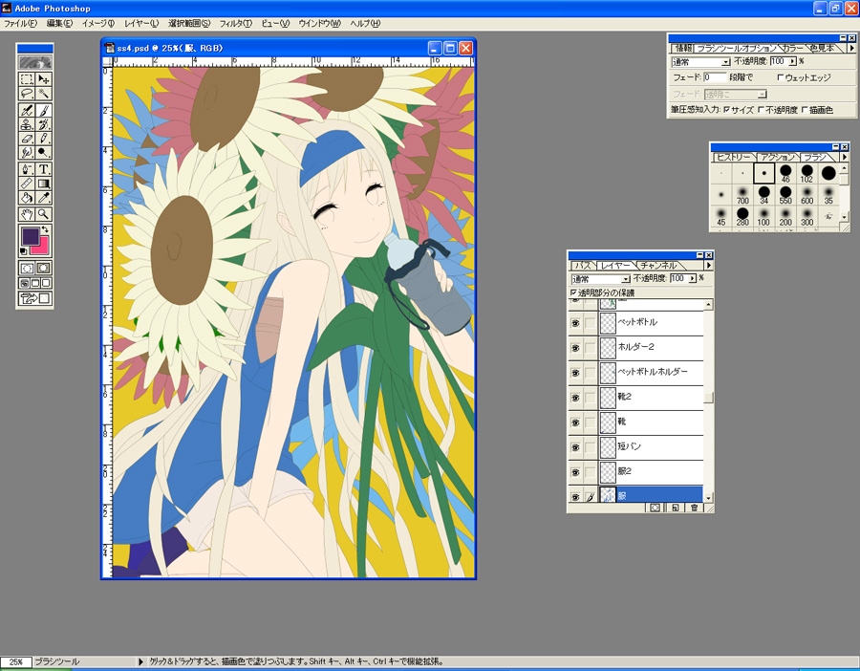Select the ペットボトルホルダー layer
Viewport: 860px width, 671px height.
click(651, 372)
